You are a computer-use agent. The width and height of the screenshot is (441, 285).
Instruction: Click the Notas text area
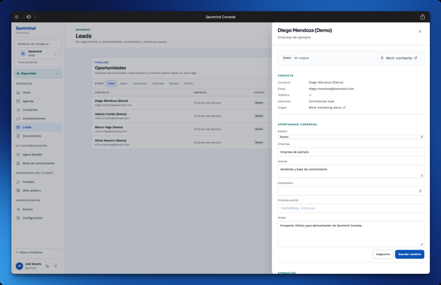351,234
